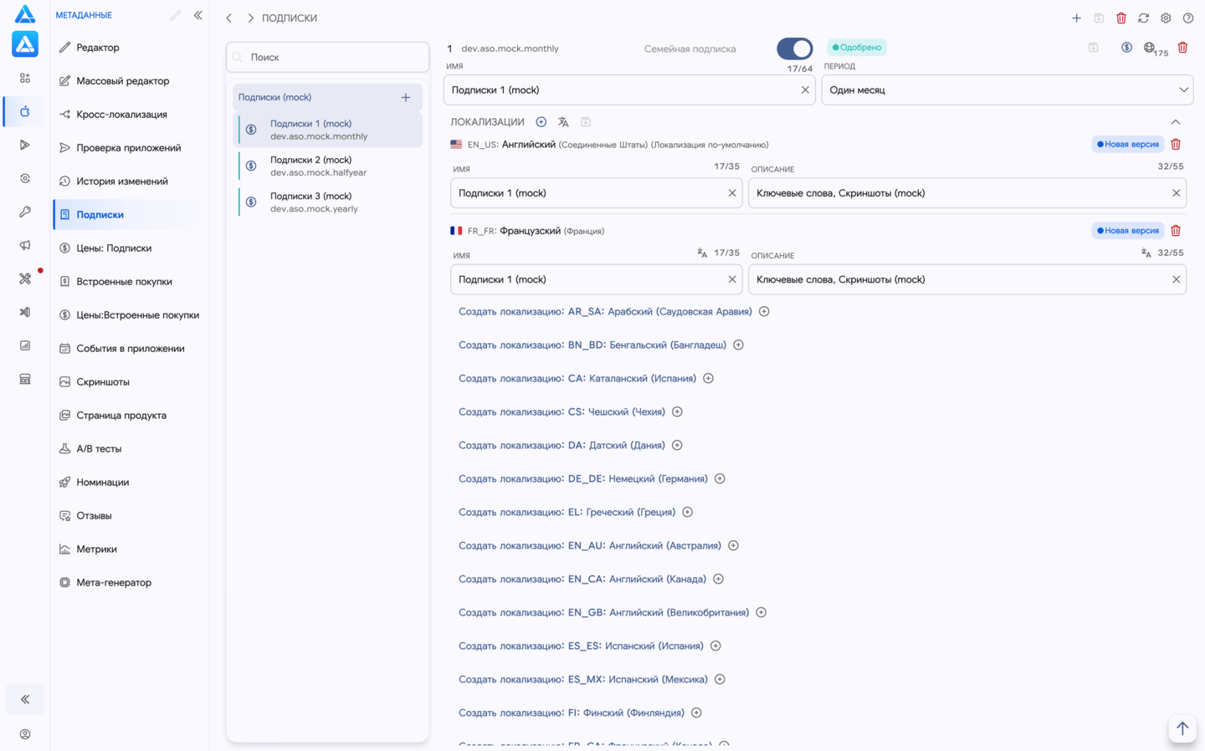The height and width of the screenshot is (751, 1205).
Task: Click the add localization plus icon next to ЛОКАЛИЗАЦИИ
Action: (541, 122)
